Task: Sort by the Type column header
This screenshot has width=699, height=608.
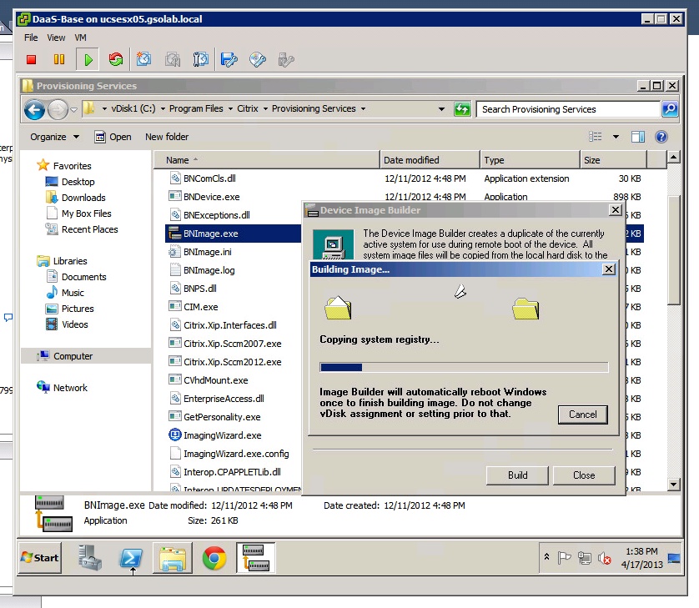Action: [x=530, y=160]
